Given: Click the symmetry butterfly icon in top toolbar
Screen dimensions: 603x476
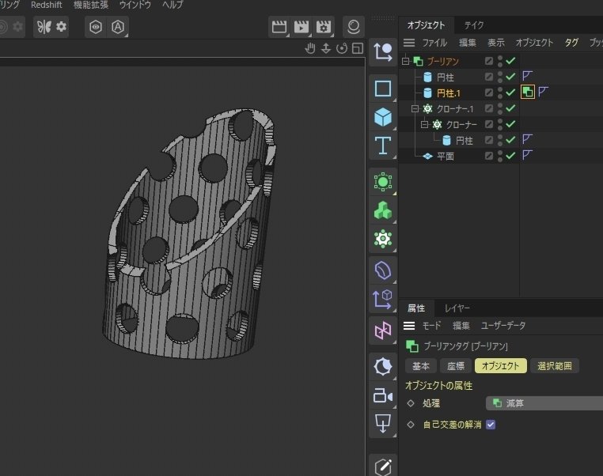Looking at the screenshot, I should pyautogui.click(x=44, y=27).
